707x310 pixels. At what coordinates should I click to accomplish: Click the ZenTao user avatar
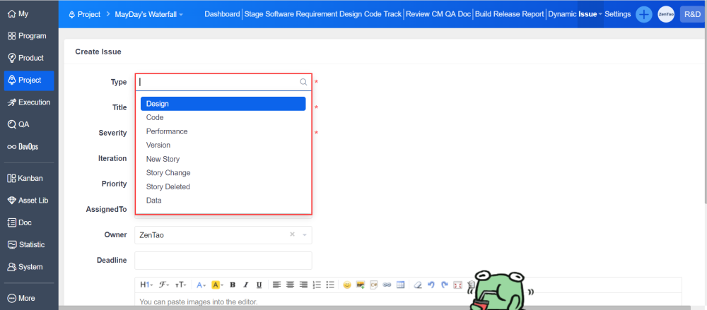coord(666,14)
